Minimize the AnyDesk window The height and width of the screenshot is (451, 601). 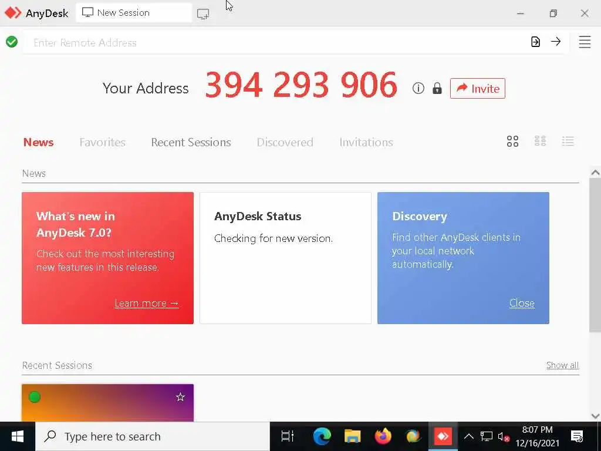(520, 14)
